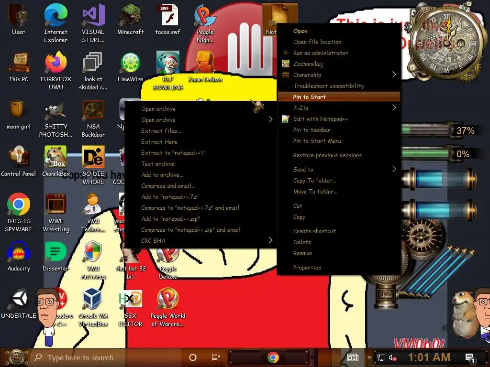Select the moon girl desktop icon
The image size is (490, 367).
coord(19,114)
